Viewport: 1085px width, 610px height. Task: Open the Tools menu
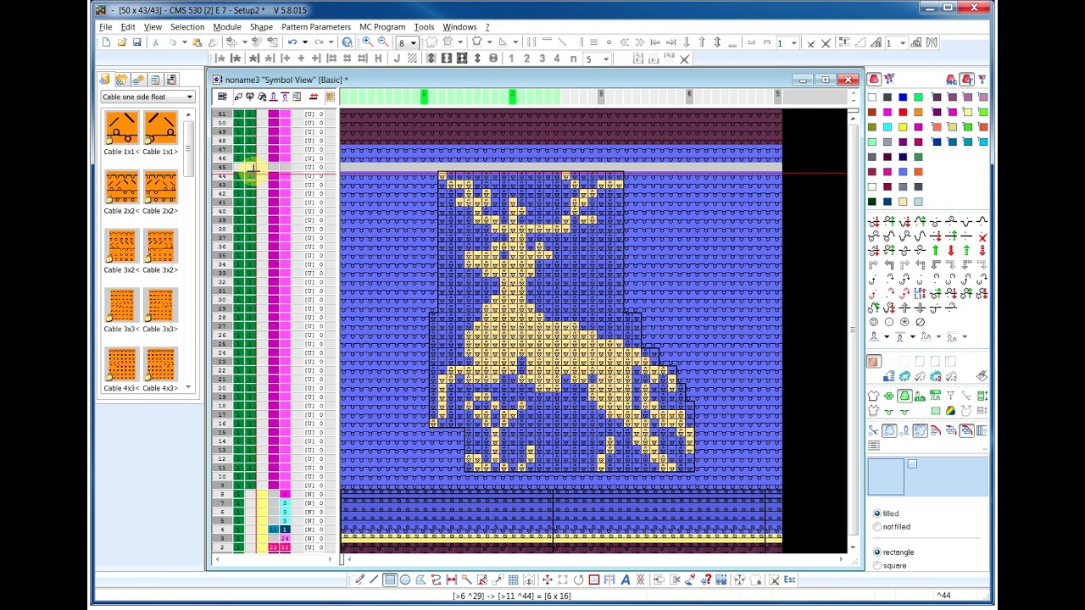424,27
